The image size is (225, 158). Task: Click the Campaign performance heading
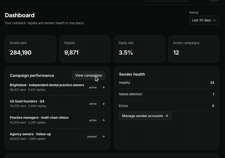point(32,75)
